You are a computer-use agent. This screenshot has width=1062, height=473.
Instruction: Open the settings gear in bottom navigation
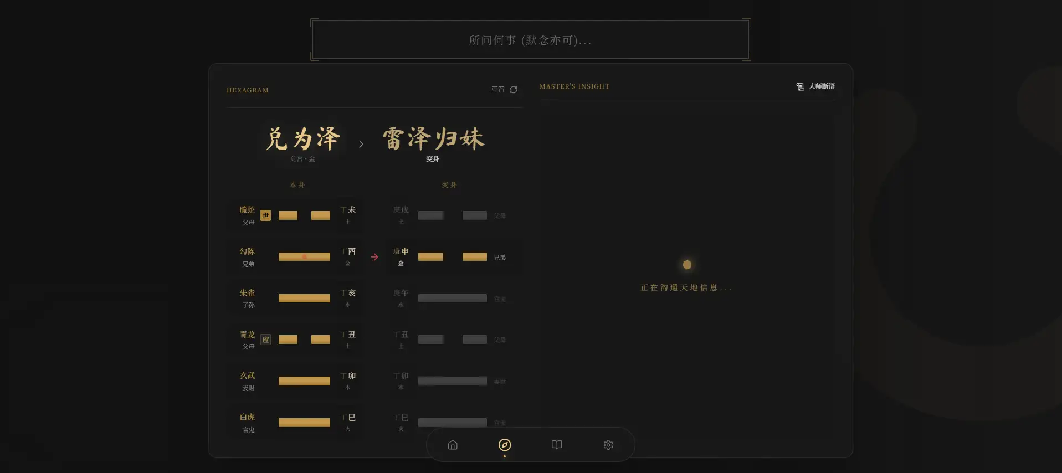click(608, 445)
